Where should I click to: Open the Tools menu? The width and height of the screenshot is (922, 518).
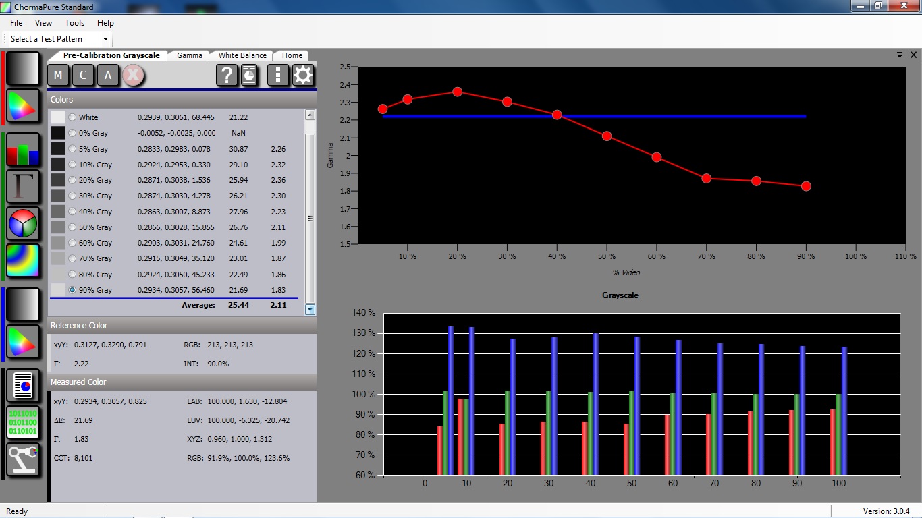[74, 23]
